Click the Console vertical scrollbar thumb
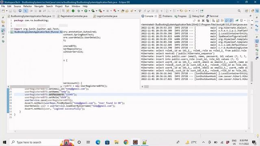 [251, 71]
